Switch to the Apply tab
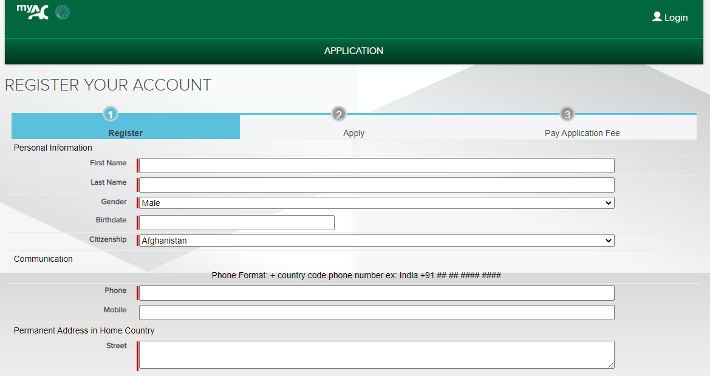 [x=353, y=132]
